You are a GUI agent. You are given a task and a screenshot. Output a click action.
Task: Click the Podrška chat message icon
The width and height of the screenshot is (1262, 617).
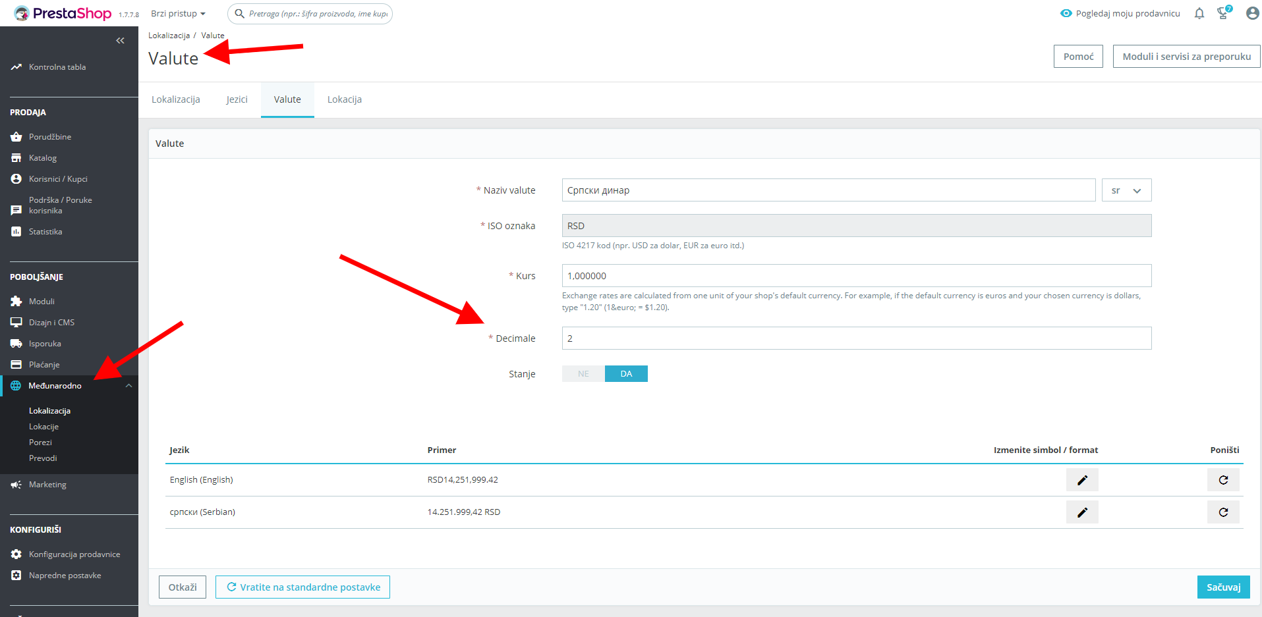pos(16,211)
